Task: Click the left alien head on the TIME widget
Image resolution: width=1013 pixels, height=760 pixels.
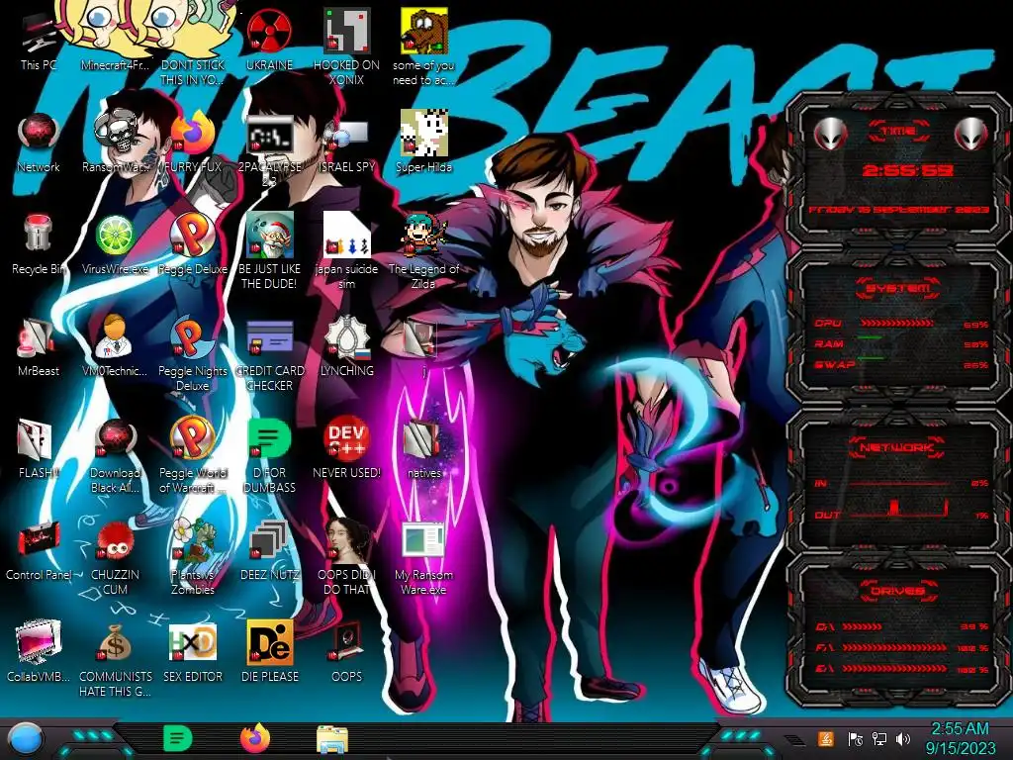Action: tap(831, 135)
